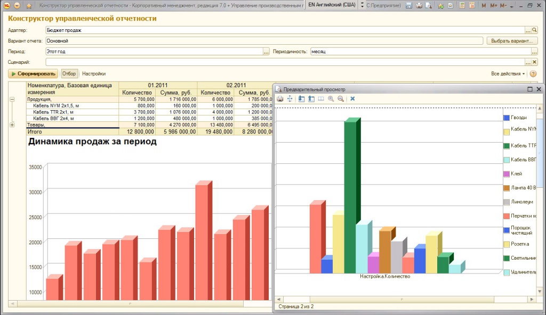The image size is (546, 315).
Task: Expand the Товары group in the table
Action: tap(12, 125)
